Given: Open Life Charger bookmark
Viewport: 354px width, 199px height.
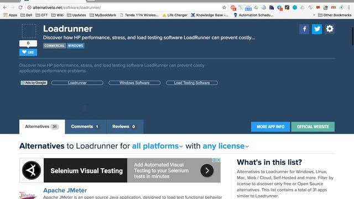Looking at the screenshot, I should 175,15.
